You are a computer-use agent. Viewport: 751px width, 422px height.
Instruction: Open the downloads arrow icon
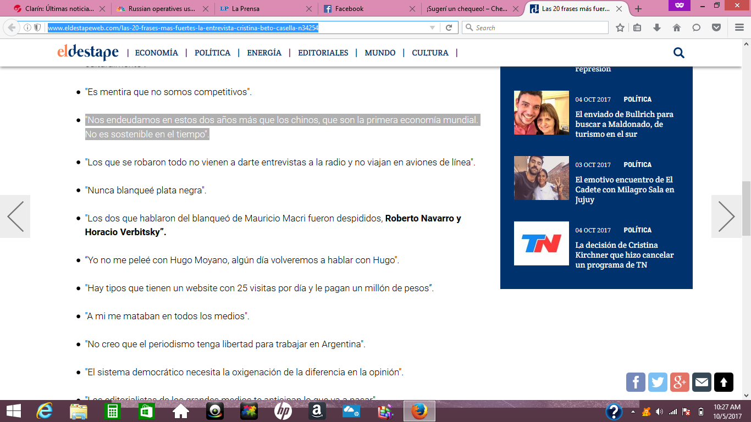click(x=657, y=27)
